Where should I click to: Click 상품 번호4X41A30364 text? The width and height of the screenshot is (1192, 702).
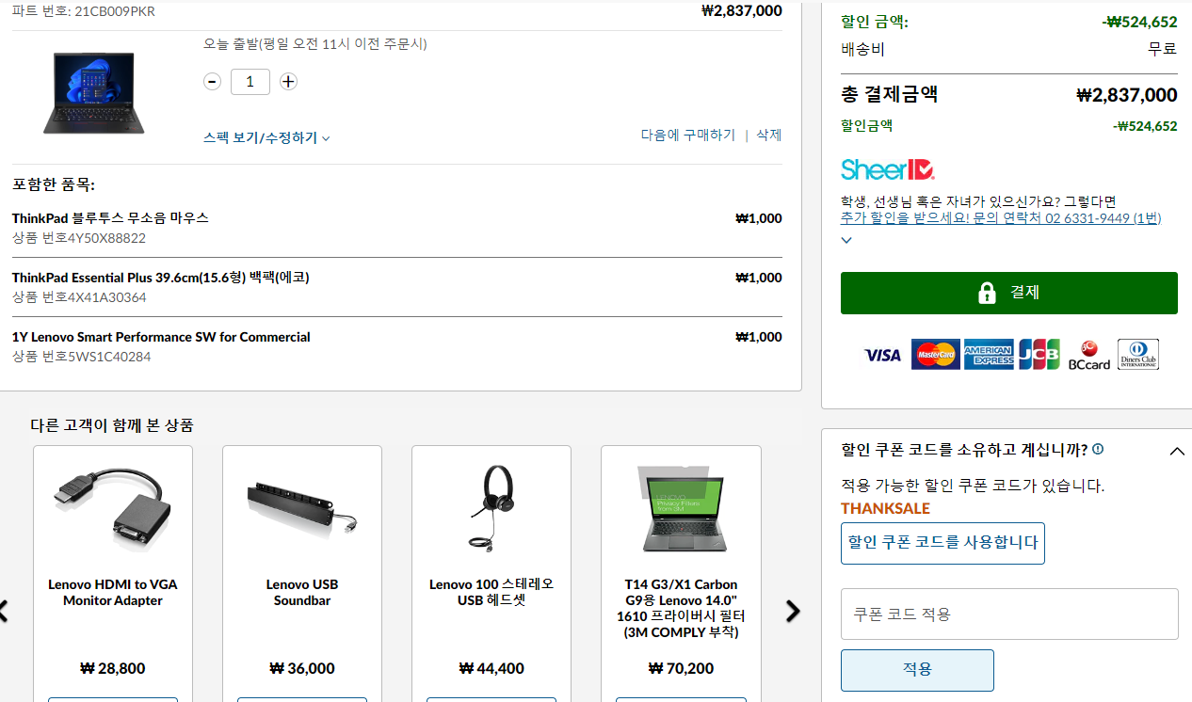tap(79, 297)
